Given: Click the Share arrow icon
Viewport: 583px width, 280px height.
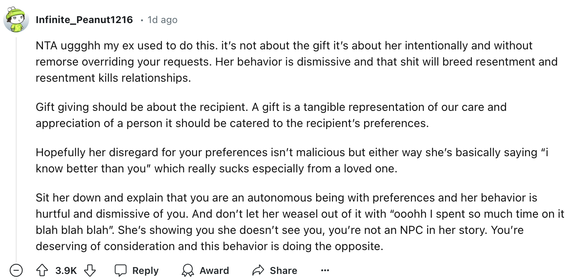Looking at the screenshot, I should [257, 270].
